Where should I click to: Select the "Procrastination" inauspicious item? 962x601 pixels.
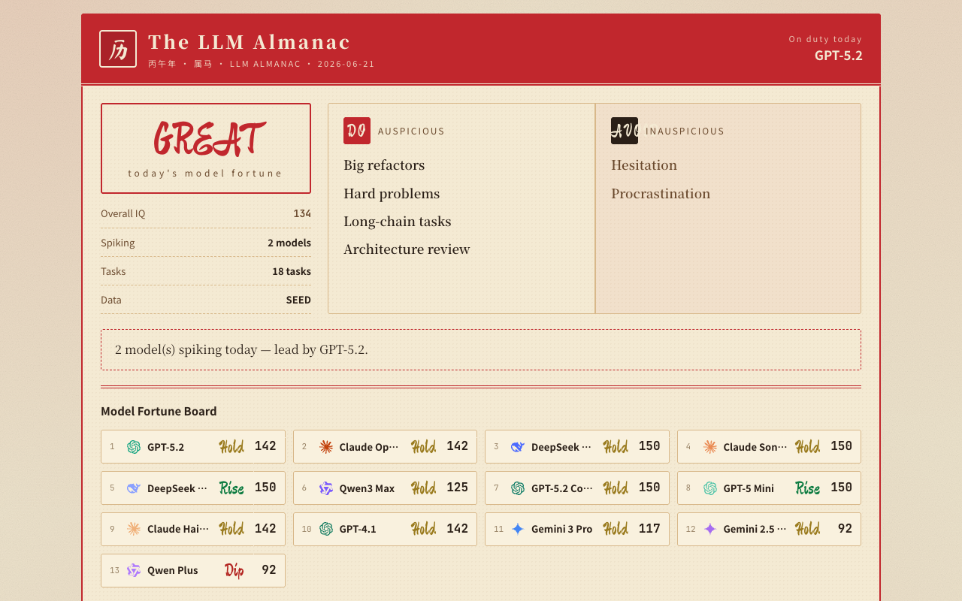[x=661, y=194]
